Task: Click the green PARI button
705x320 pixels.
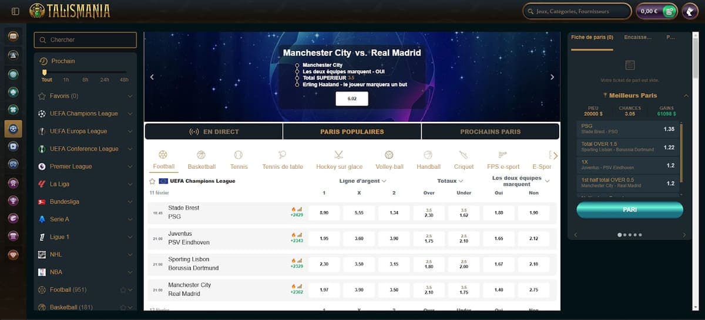Action: [630, 209]
